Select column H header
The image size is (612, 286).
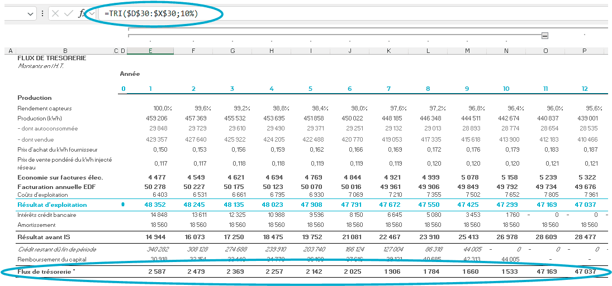[272, 51]
